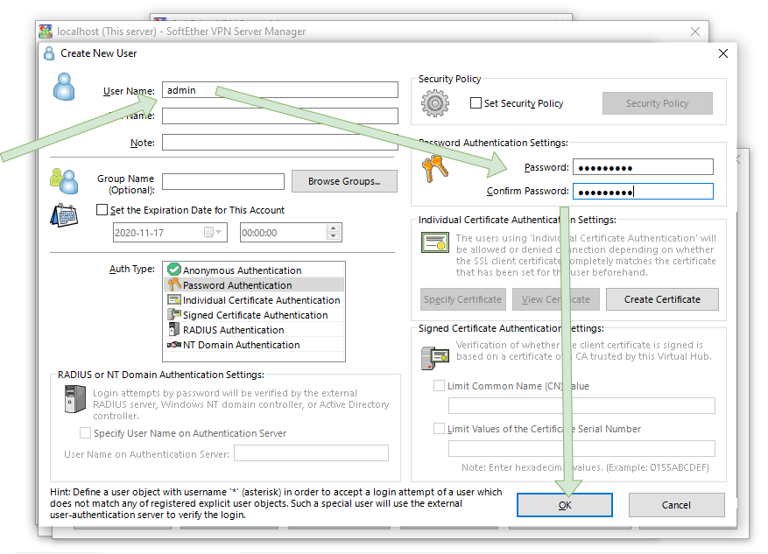Select Signed Certificate Authentication type
Viewport: 768px width, 554px height.
[x=254, y=315]
